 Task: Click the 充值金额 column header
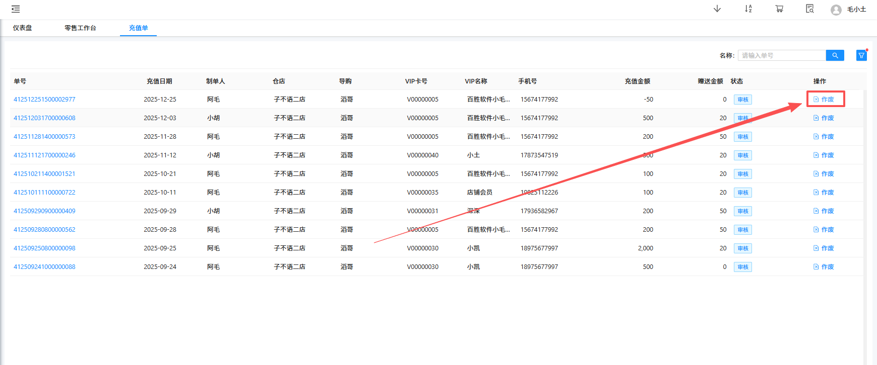tap(637, 81)
